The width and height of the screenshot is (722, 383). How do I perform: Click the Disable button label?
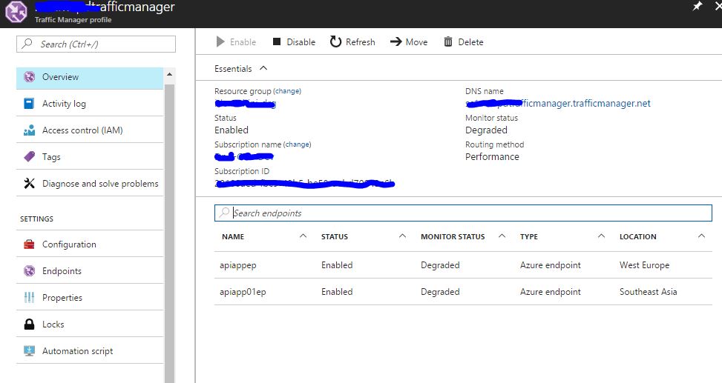[301, 41]
